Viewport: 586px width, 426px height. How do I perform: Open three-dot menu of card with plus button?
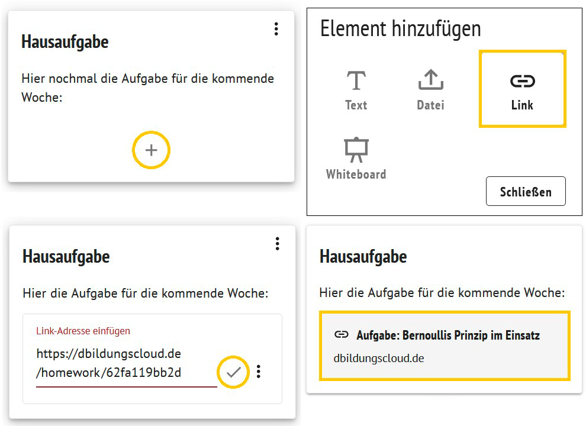pyautogui.click(x=276, y=29)
